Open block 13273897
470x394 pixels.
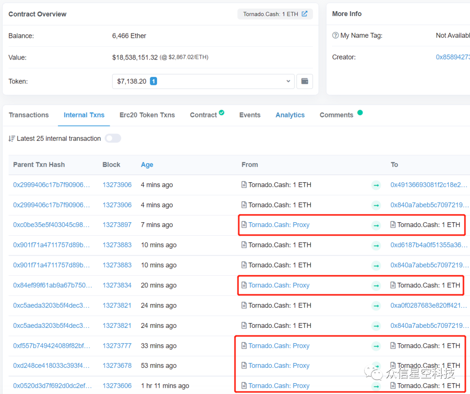pyautogui.click(x=117, y=224)
